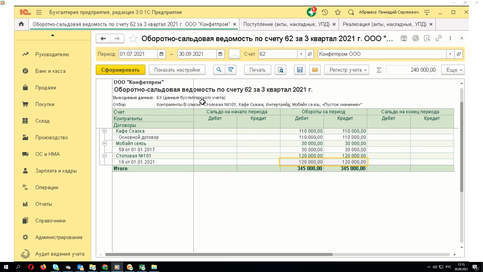Open Firefox from the taskbar
Viewport: 483px width, 272px height.
[43, 267]
